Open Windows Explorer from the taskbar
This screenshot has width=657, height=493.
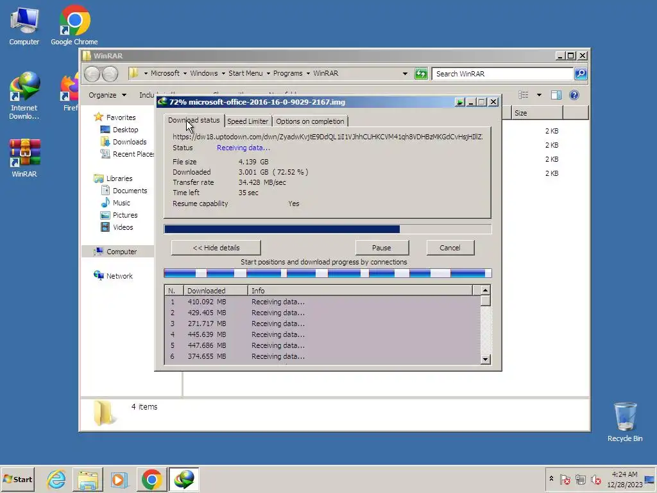point(87,479)
